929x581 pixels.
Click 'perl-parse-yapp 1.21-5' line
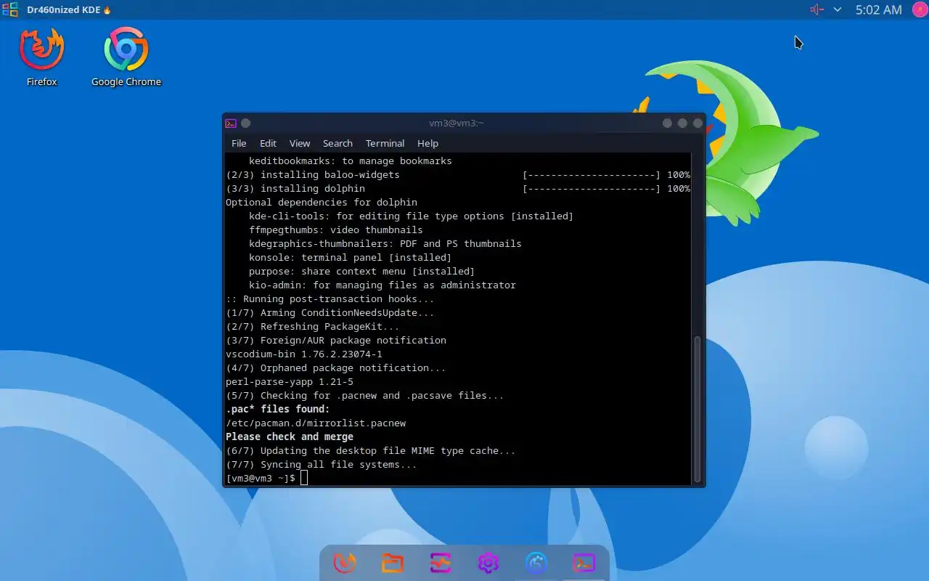tap(290, 381)
